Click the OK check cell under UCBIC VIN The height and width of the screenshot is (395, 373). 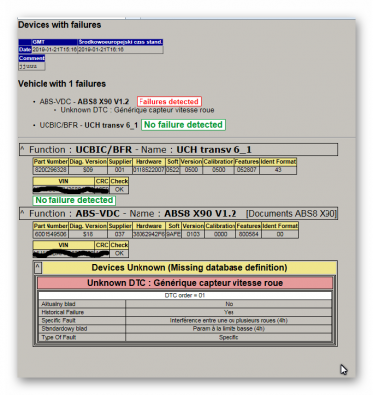pos(119,189)
